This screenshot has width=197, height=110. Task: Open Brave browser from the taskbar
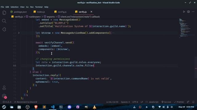click(36, 107)
